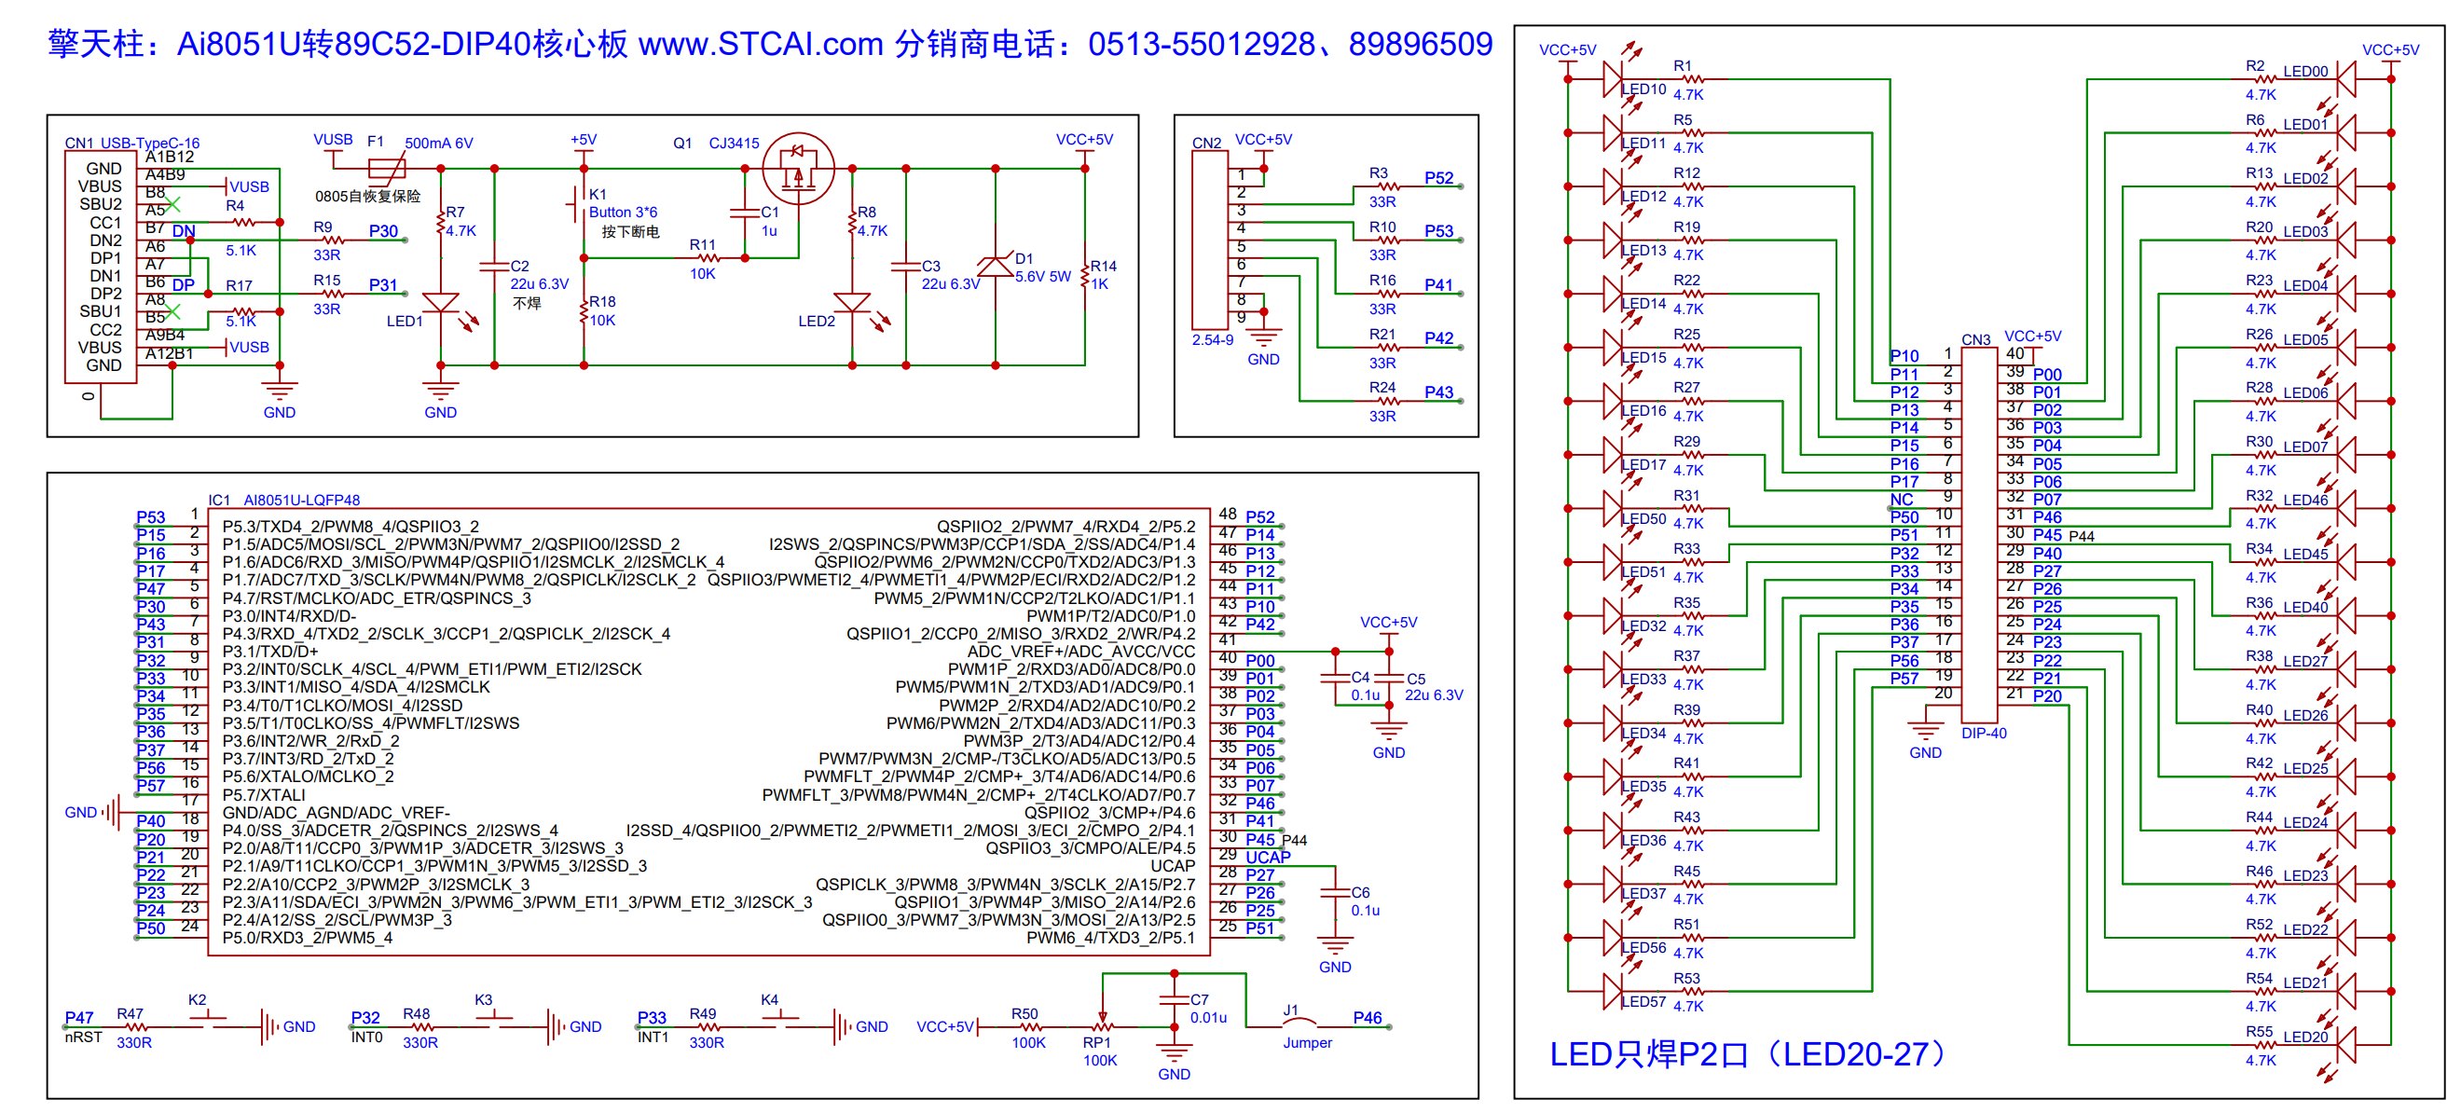Click the P46 net label beside Jumper J1
This screenshot has height=1113, width=2461.
1368,1018
